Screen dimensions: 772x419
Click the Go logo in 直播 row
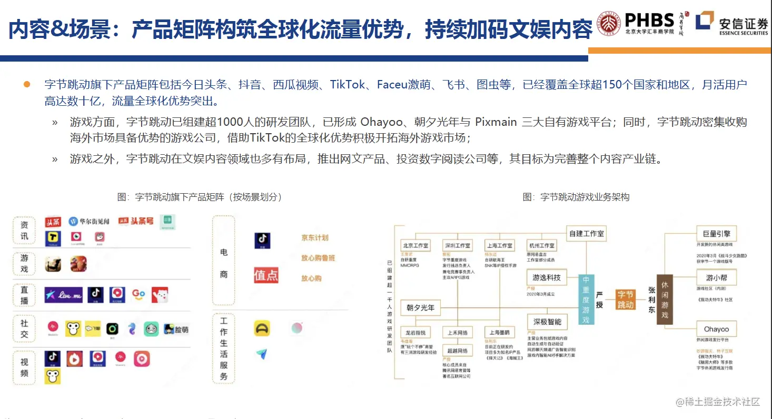coord(138,294)
